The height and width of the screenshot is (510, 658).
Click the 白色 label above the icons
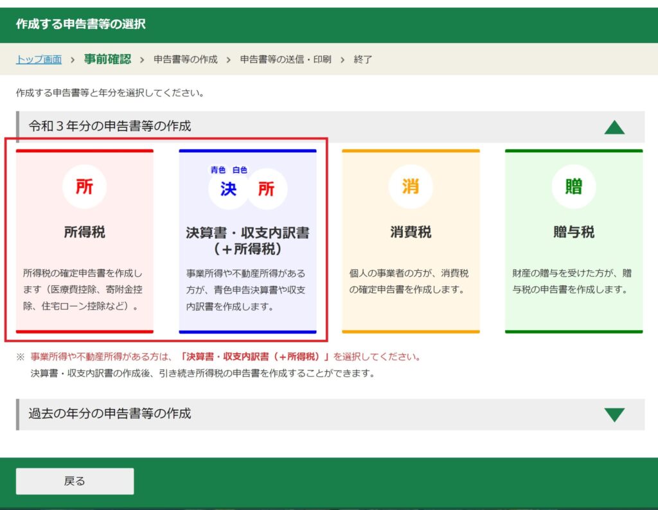(x=240, y=170)
